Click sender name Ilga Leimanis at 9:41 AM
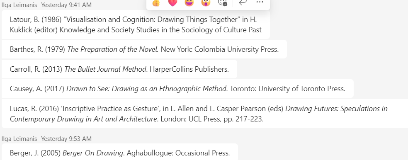Screen dimensions: 408x160 point(19,5)
